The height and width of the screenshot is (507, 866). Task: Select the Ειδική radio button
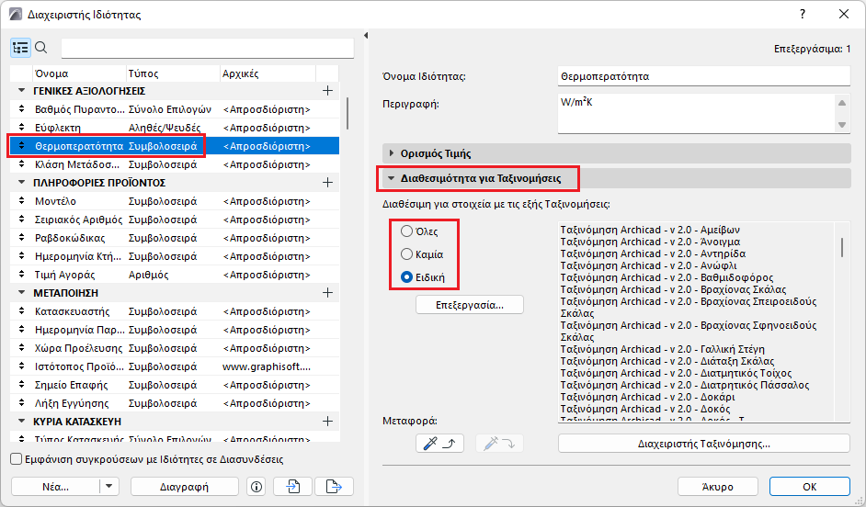(x=406, y=277)
